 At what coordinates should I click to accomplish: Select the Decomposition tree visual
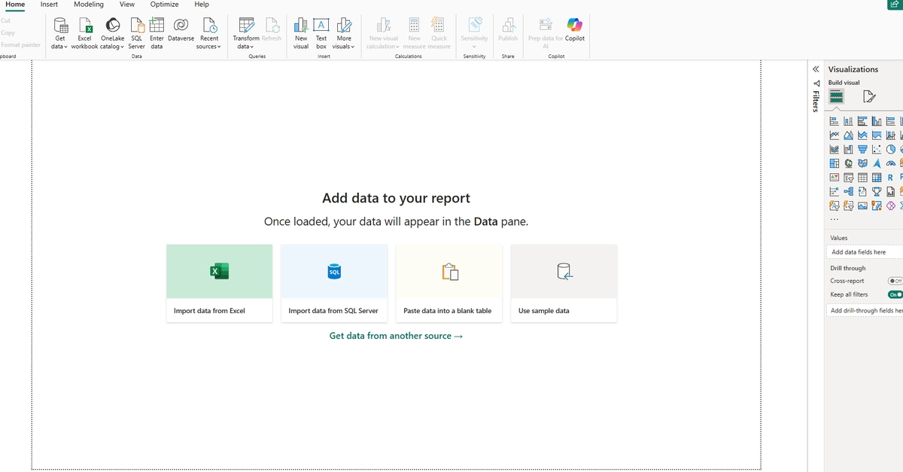coord(848,191)
